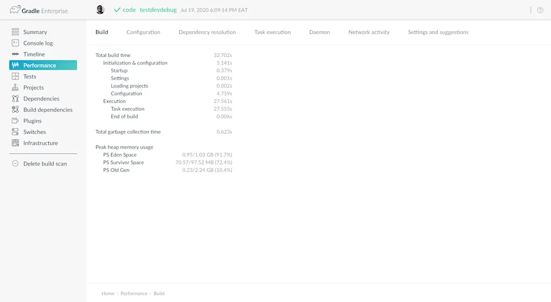This screenshot has height=302, width=551.
Task: Click the '32.702s' total build value
Action: tap(223, 55)
